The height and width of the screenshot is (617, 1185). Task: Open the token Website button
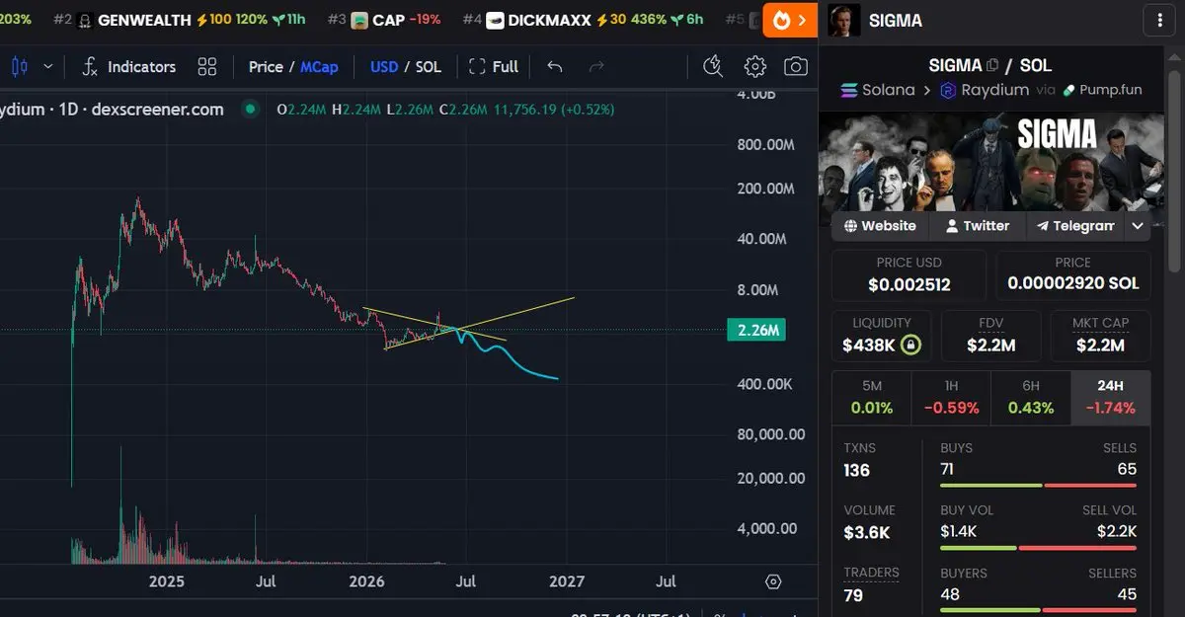tap(880, 226)
